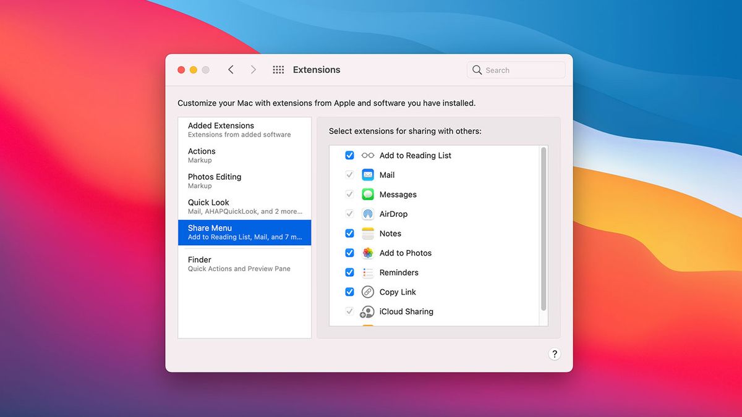Uncheck the Reminders sharing checkbox
This screenshot has height=417, width=742.
coord(349,272)
